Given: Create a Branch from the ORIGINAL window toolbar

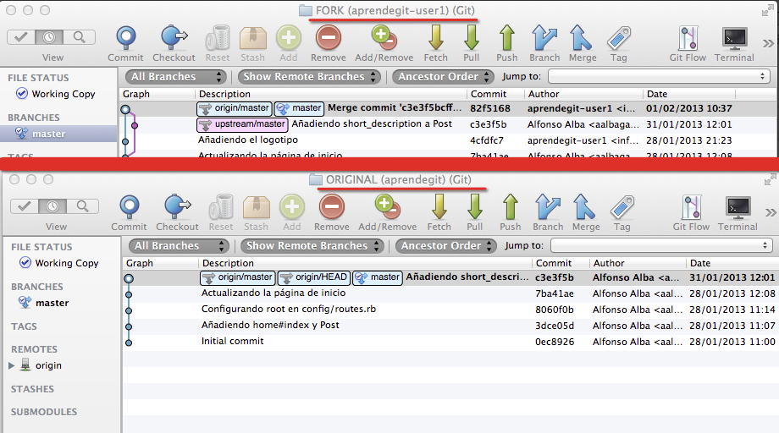Looking at the screenshot, I should tap(548, 208).
